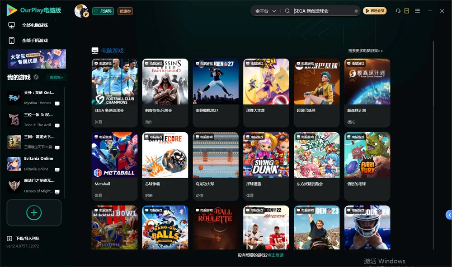Viewport: 452px width, 267px height.
Task: Click the search magnifier icon
Action: click(287, 11)
